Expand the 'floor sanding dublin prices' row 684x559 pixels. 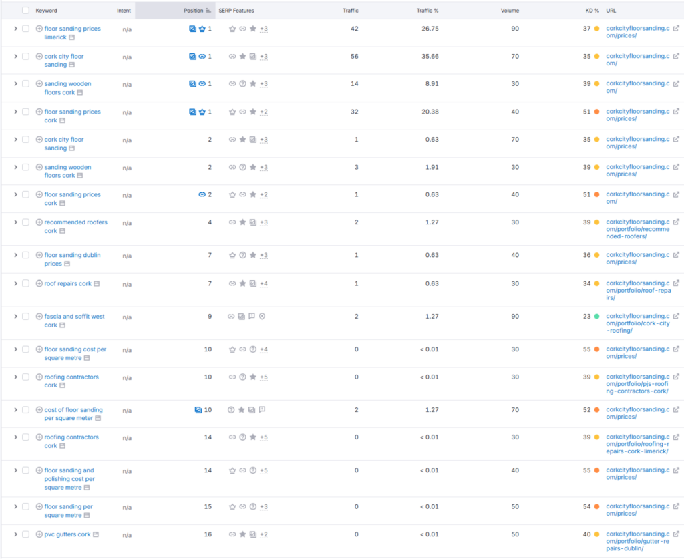pyautogui.click(x=15, y=256)
